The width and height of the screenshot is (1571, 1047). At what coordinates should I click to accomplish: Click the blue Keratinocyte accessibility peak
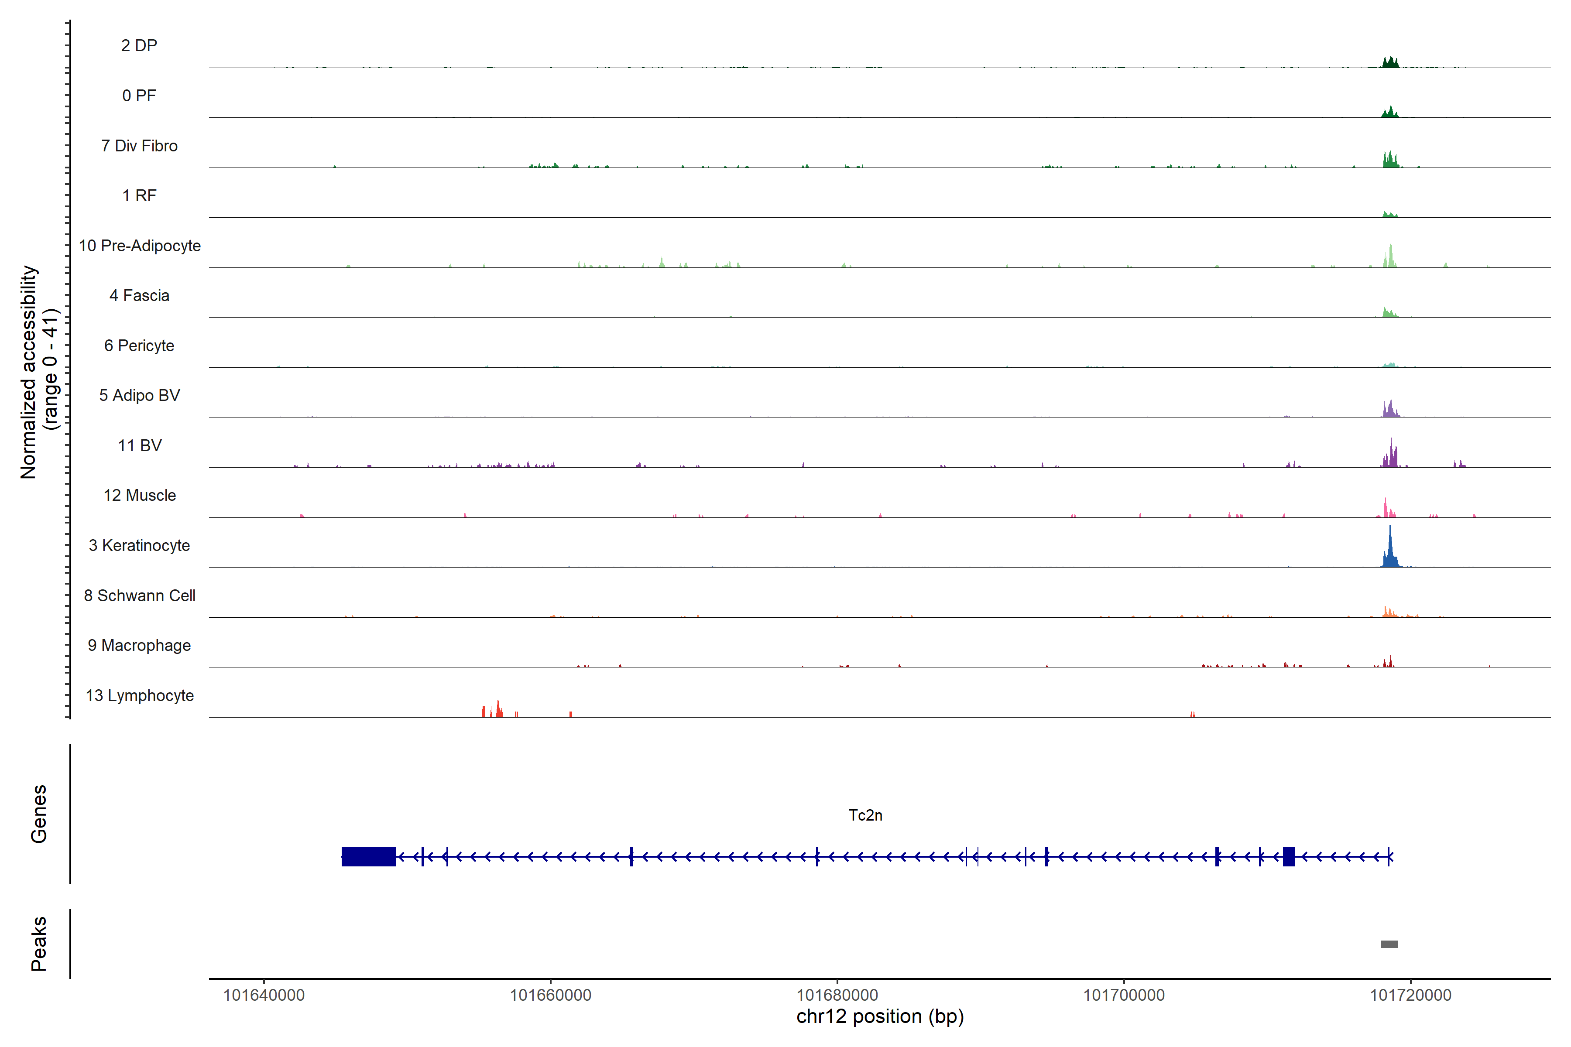tap(1390, 553)
